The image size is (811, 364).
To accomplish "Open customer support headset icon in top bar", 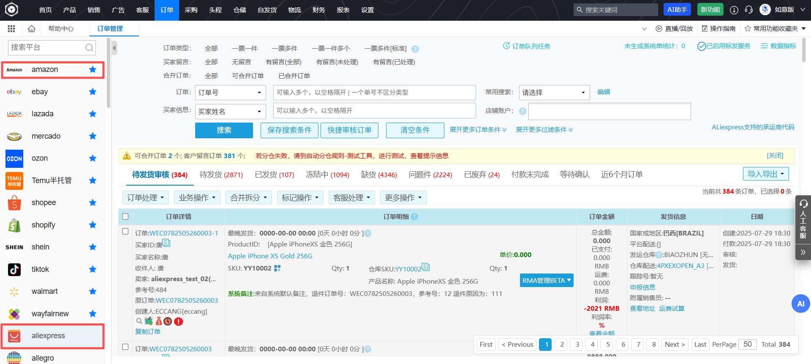I will point(749,10).
